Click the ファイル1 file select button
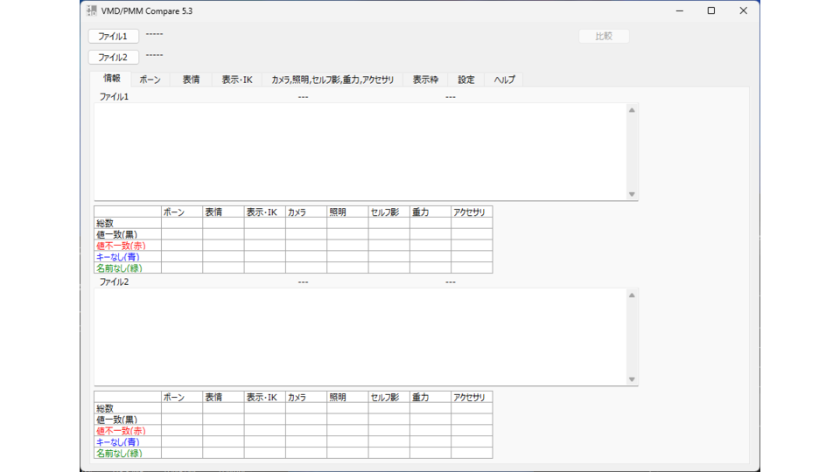This screenshot has width=840, height=472. click(x=114, y=36)
